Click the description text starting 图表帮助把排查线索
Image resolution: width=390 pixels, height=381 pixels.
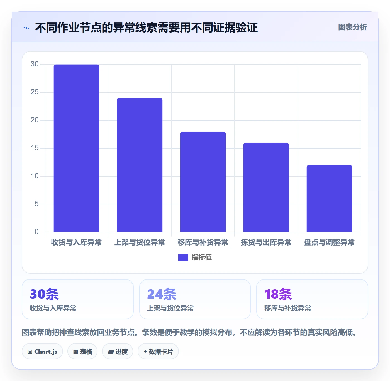click(x=189, y=332)
